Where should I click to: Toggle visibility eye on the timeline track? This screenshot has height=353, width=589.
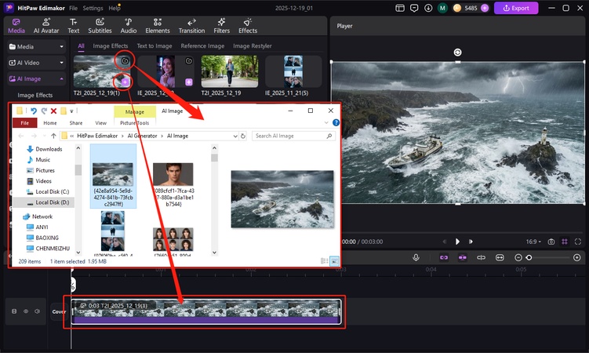[25, 311]
